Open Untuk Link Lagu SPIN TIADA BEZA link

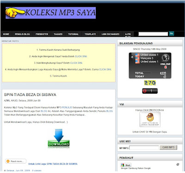point(53,164)
